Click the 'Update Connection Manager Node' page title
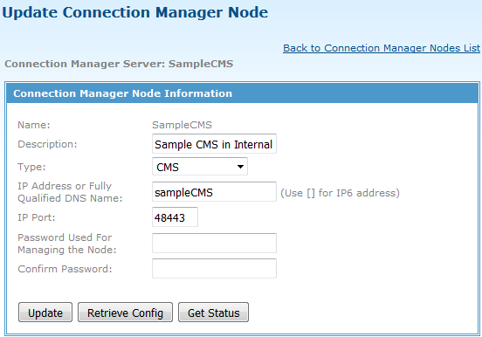Screen dimensions: 482x337 click(135, 12)
